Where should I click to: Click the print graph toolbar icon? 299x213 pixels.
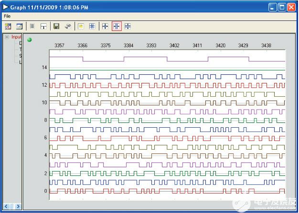point(68,26)
